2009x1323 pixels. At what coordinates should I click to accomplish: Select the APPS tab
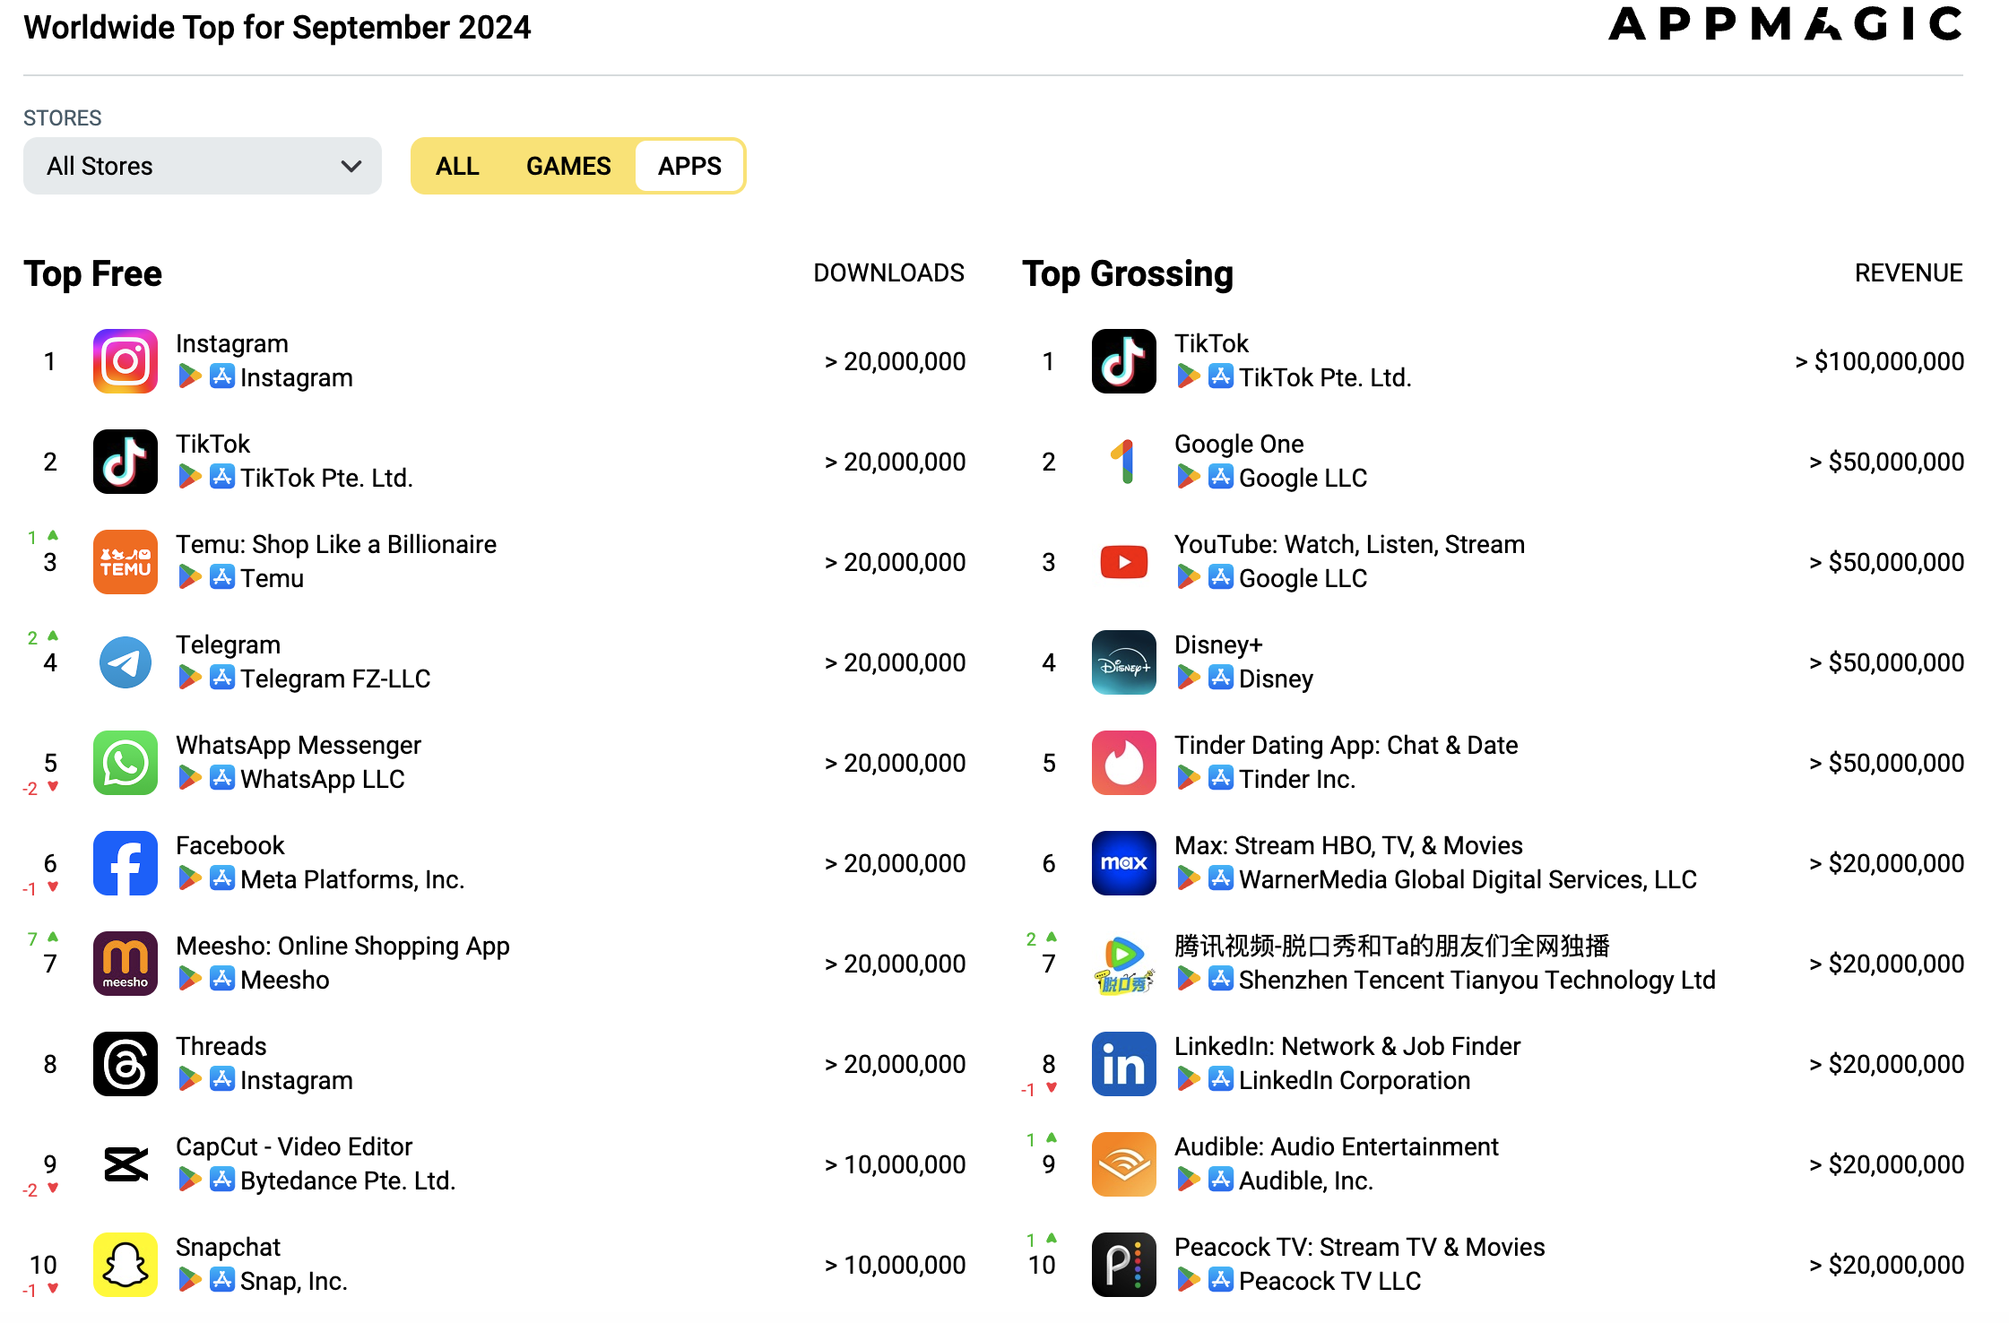[689, 166]
